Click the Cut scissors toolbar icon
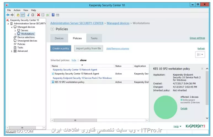Screen dimensions: 213x137 (28, 15)
